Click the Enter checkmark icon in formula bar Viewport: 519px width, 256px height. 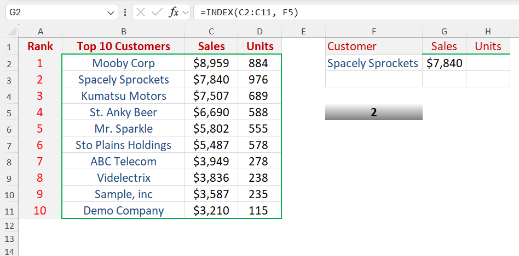157,12
